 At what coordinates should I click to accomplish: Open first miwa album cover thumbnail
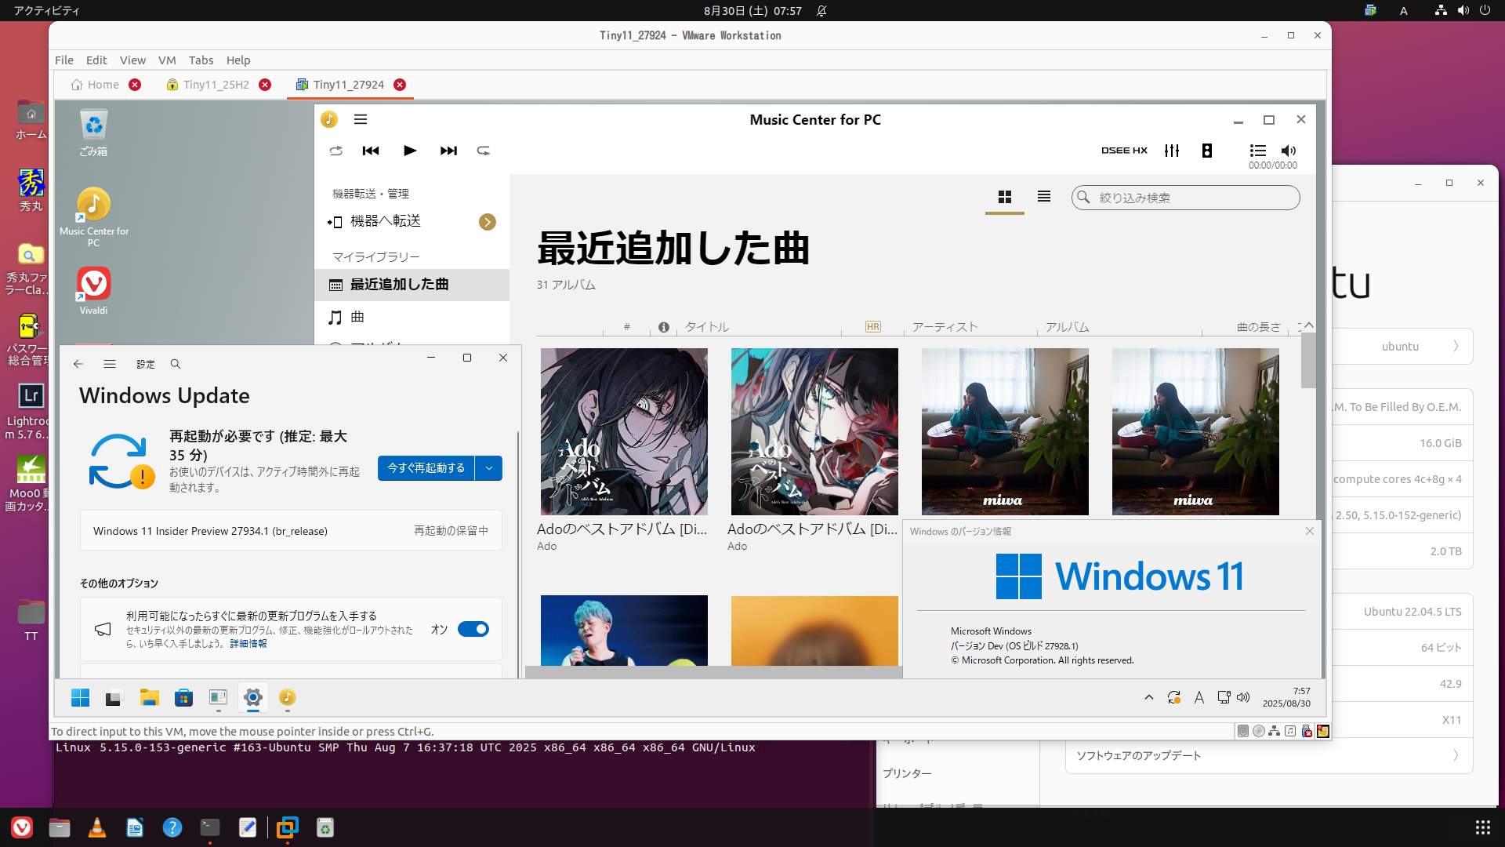[x=1005, y=431]
